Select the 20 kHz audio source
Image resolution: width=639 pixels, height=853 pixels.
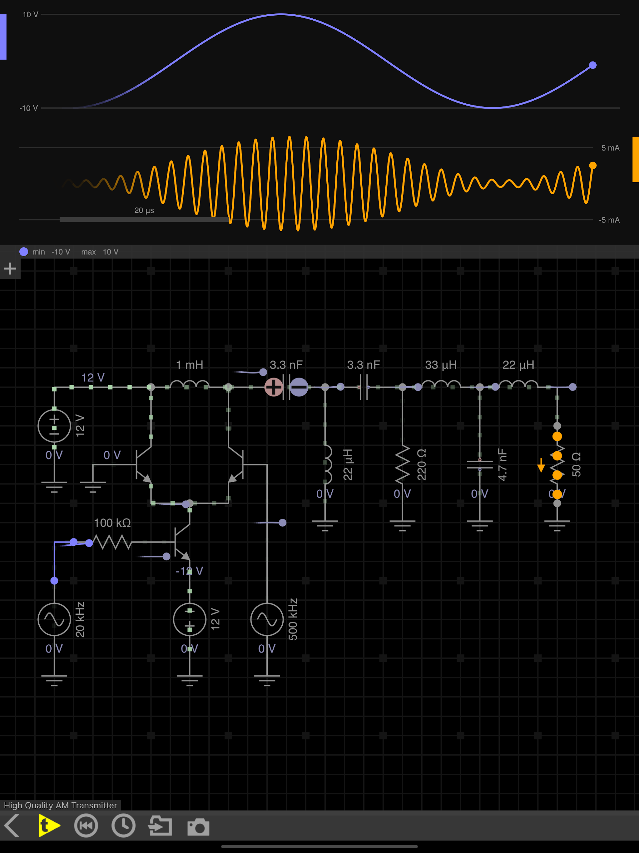54,619
